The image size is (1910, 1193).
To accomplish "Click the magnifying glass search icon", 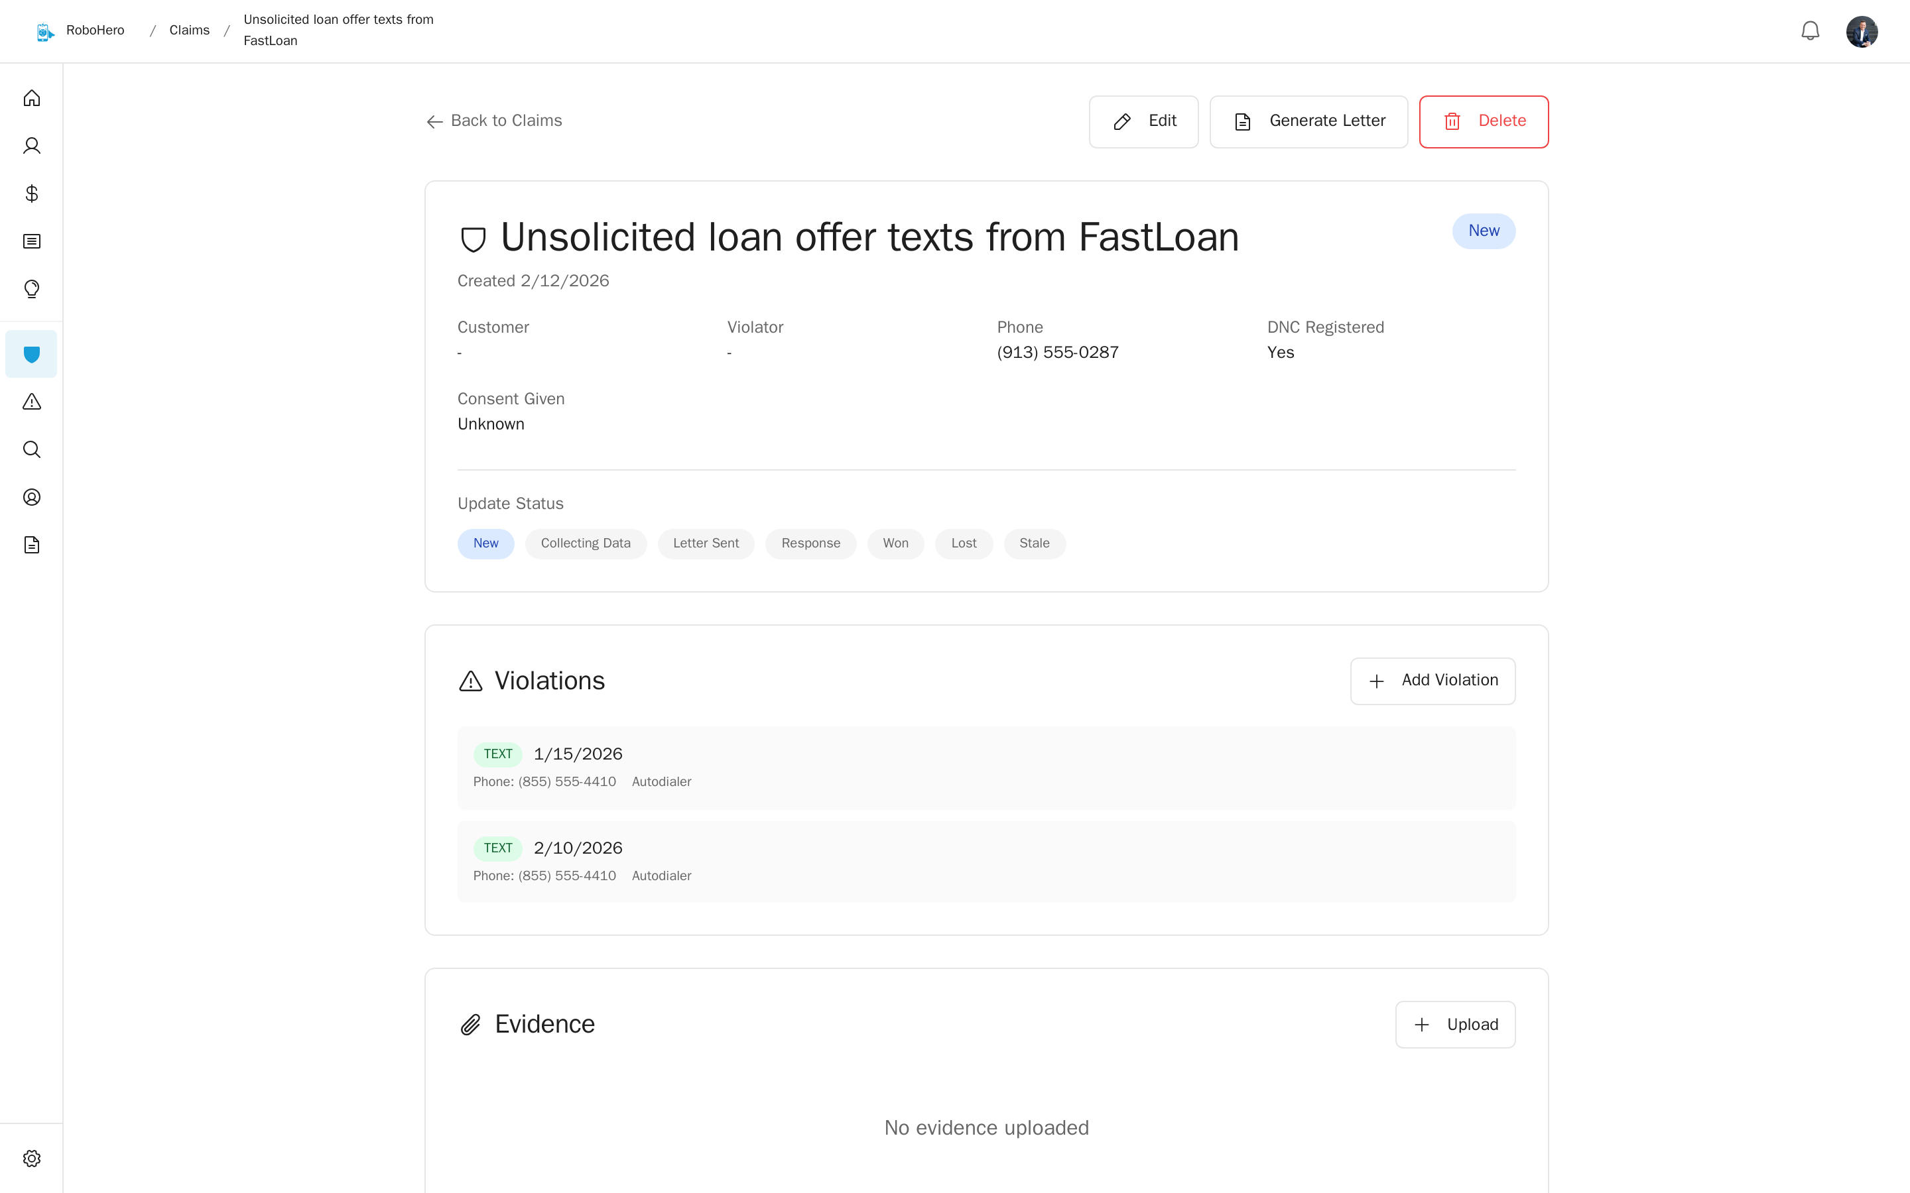I will coord(32,450).
